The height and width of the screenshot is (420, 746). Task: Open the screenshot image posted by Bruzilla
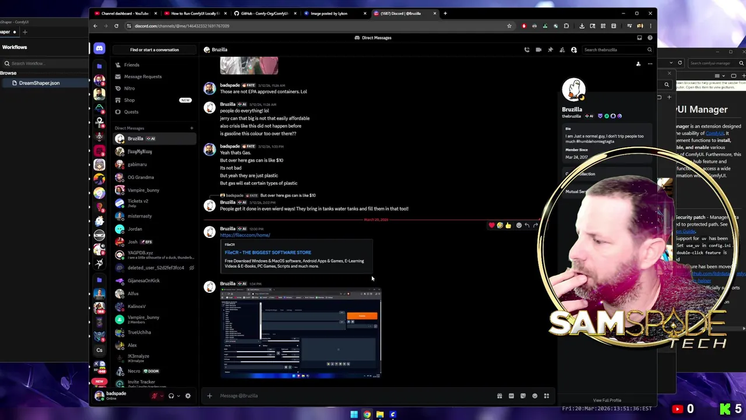click(x=301, y=334)
